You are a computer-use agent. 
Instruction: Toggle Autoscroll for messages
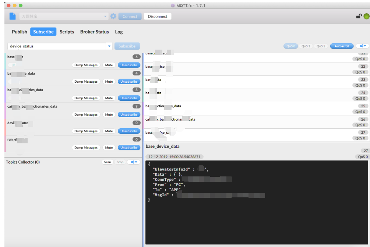342,46
